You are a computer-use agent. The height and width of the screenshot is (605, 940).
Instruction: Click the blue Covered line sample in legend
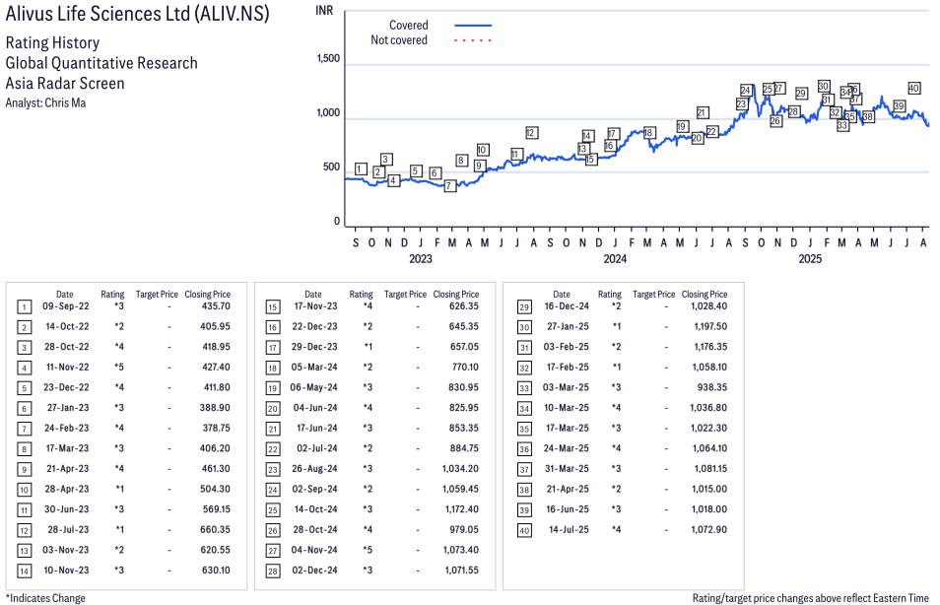pos(473,26)
